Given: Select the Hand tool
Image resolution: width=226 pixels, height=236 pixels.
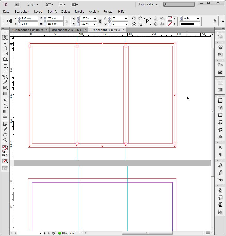Looking at the screenshot, I should (5, 135).
